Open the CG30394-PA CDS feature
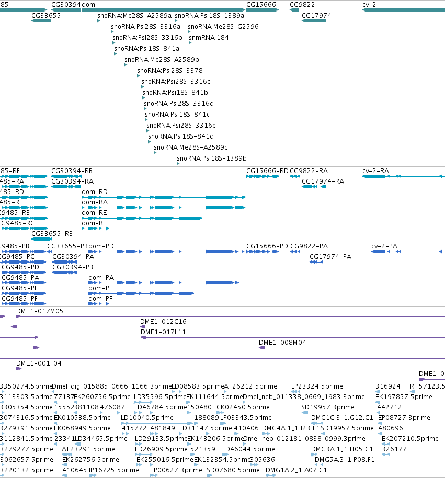Screen dimensions: 445x478 pos(65,262)
